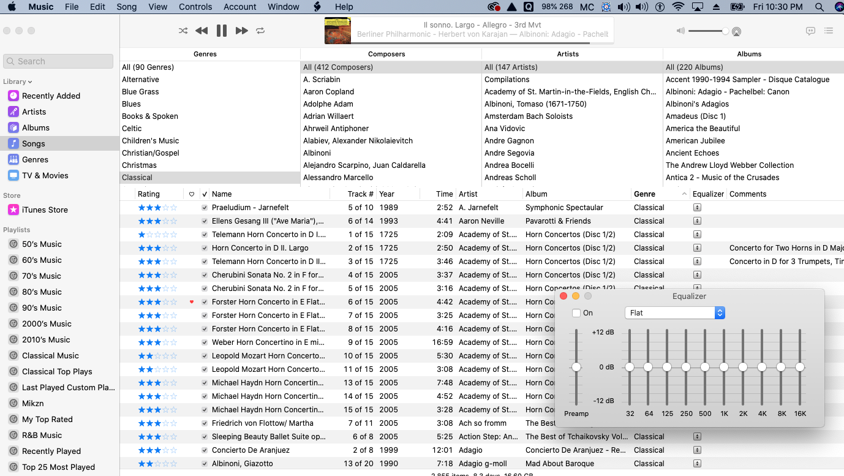Open the File menu
844x476 pixels.
coord(72,7)
